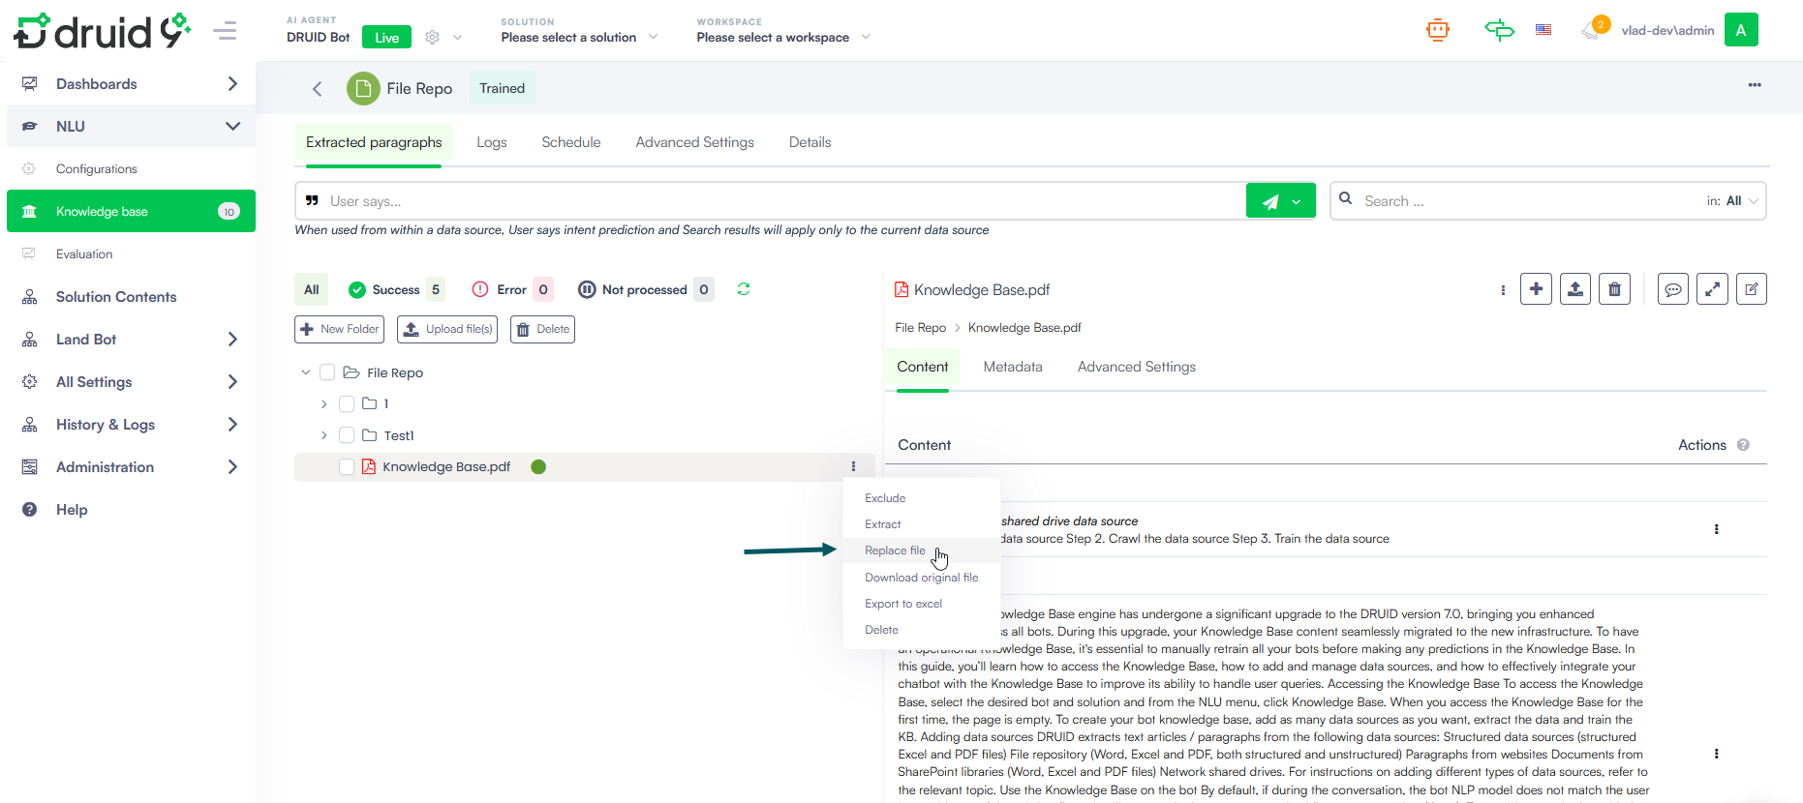Check the Knowledge Base.pdf checkbox
The width and height of the screenshot is (1803, 803).
(x=347, y=467)
